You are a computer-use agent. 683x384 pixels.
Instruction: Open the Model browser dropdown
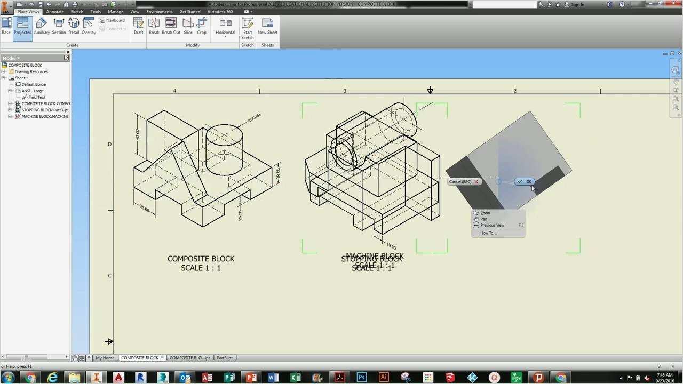pos(11,58)
